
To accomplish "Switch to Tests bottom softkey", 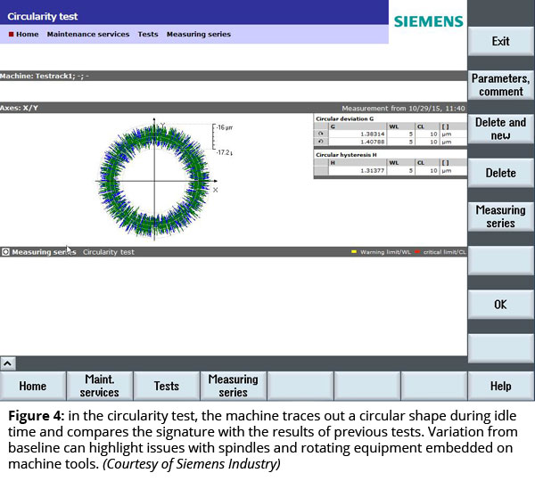I will (x=166, y=386).
